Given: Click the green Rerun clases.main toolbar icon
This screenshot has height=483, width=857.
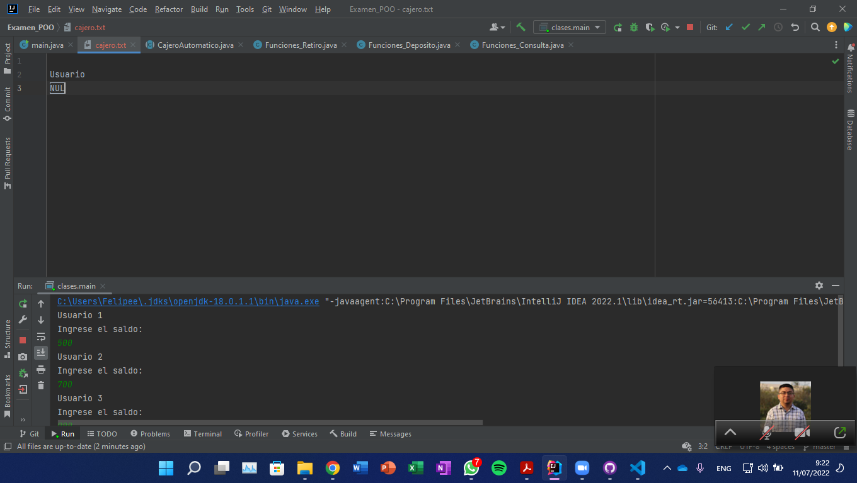Looking at the screenshot, I should [x=618, y=27].
